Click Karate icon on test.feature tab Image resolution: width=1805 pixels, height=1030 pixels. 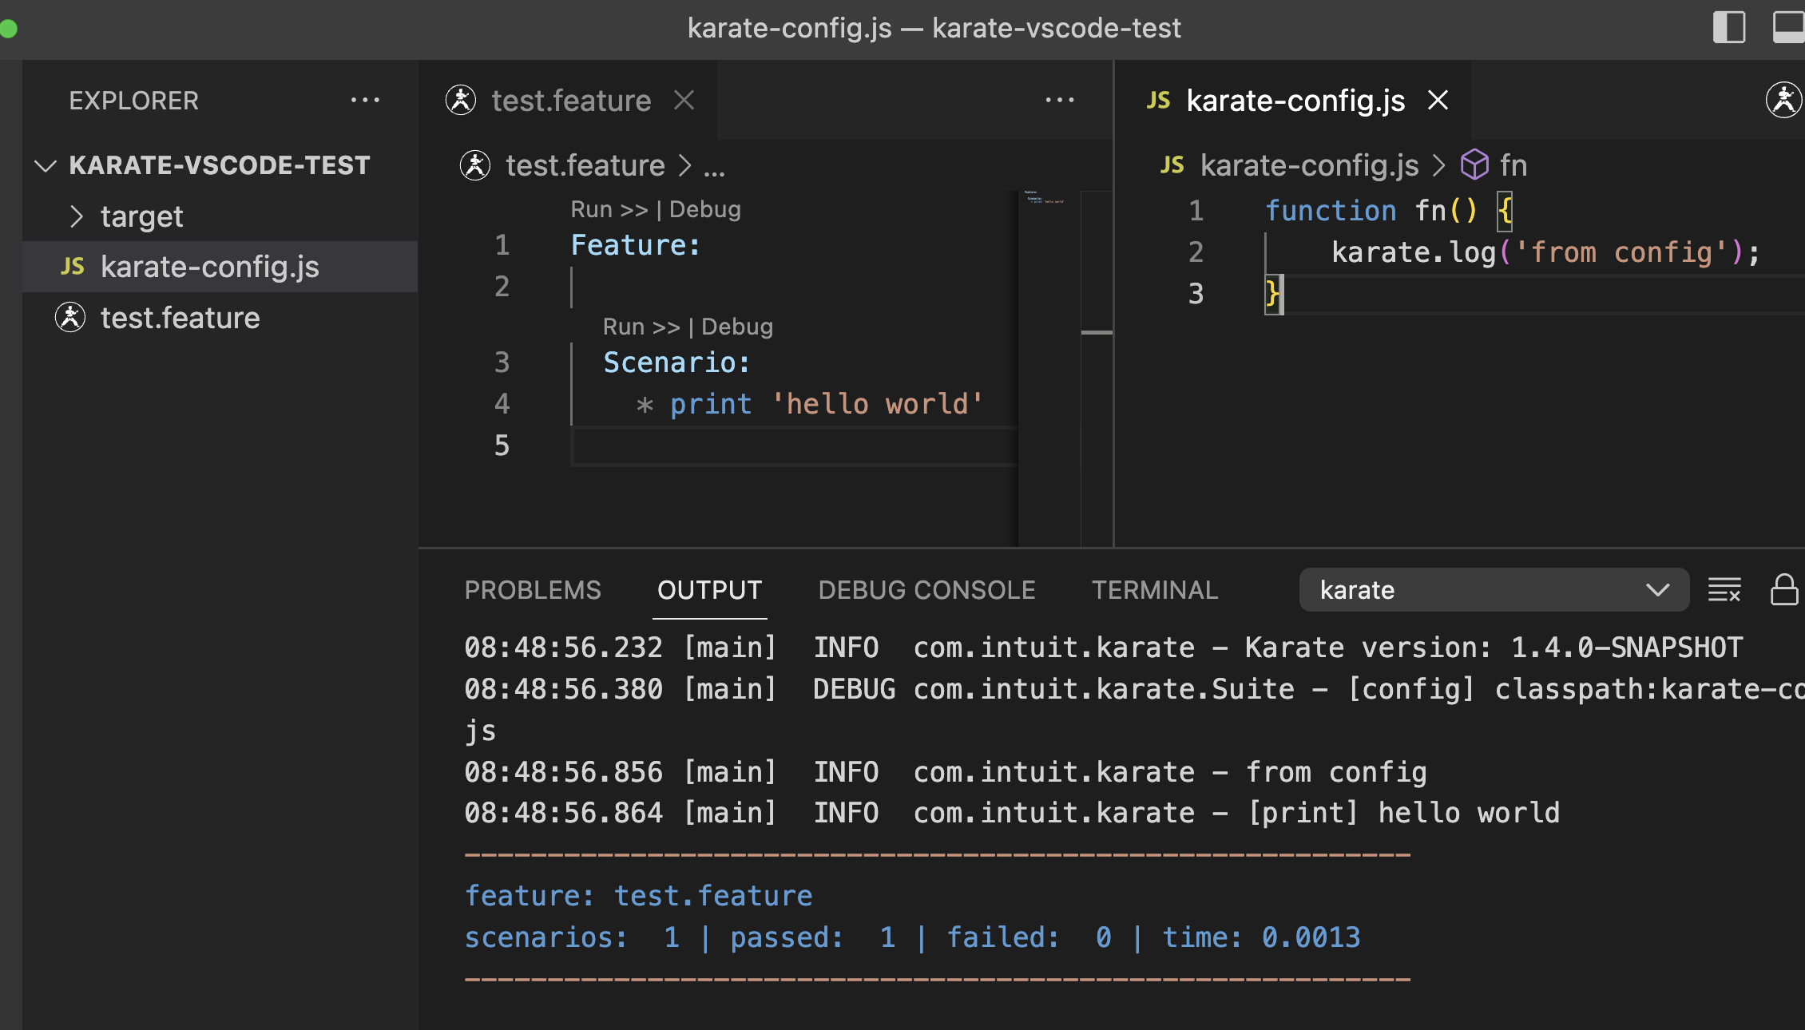pyautogui.click(x=461, y=101)
